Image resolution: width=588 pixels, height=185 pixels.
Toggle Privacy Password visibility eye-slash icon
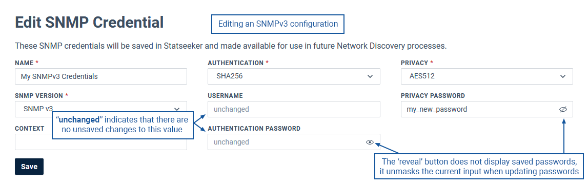(x=563, y=109)
